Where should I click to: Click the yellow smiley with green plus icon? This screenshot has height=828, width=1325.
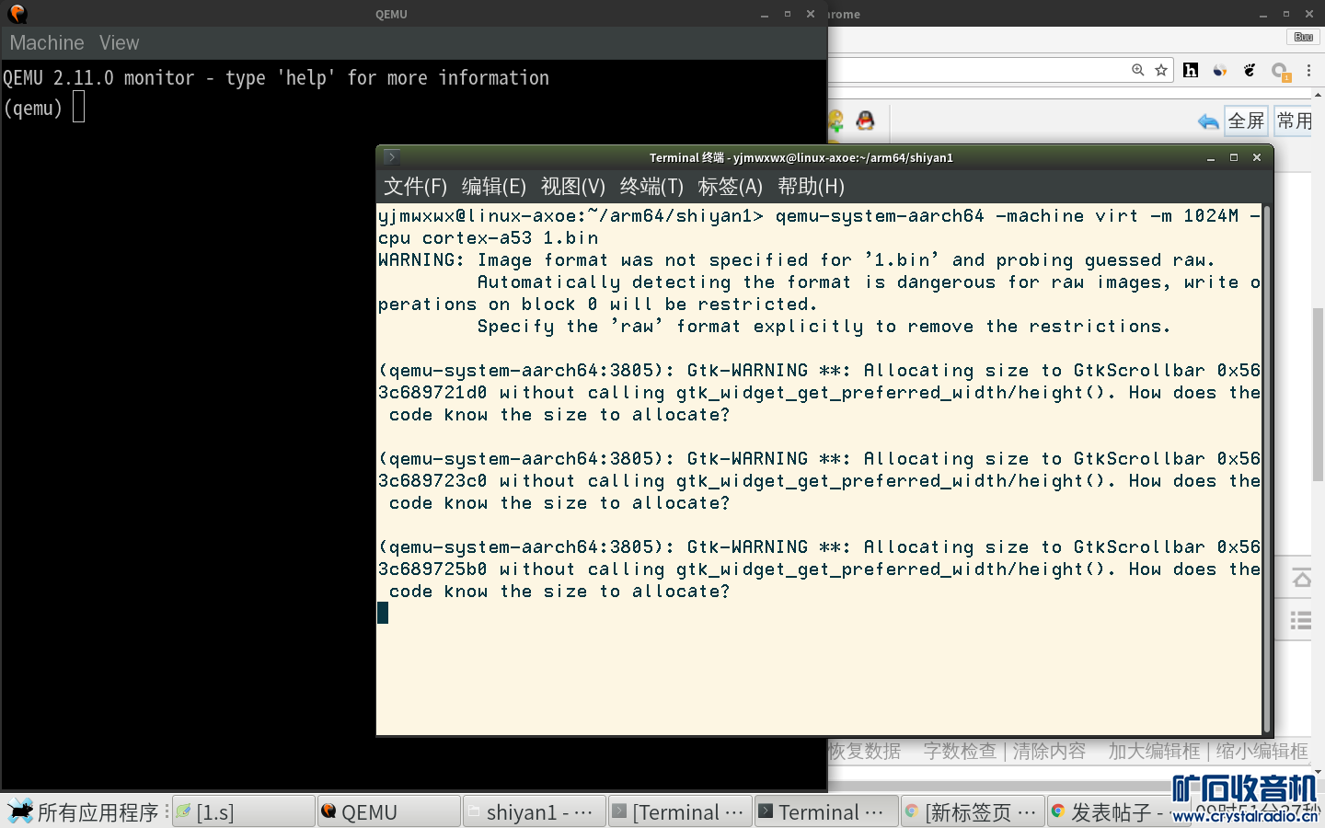click(x=835, y=121)
